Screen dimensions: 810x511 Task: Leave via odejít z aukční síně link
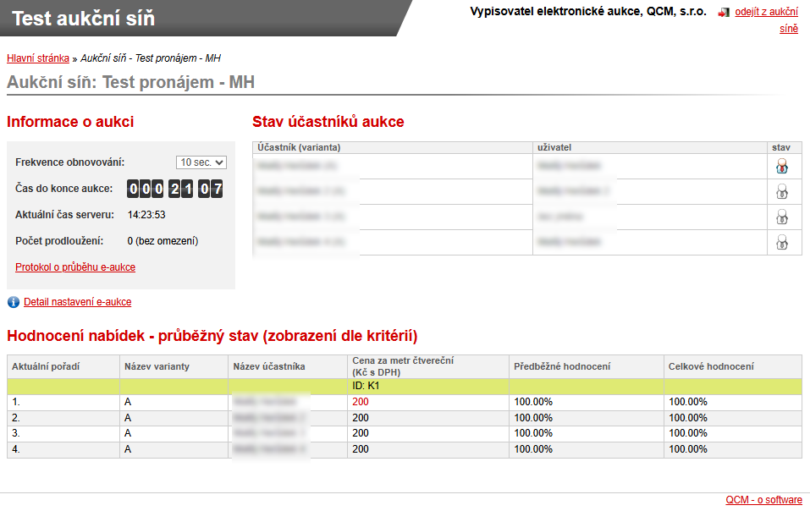(765, 13)
